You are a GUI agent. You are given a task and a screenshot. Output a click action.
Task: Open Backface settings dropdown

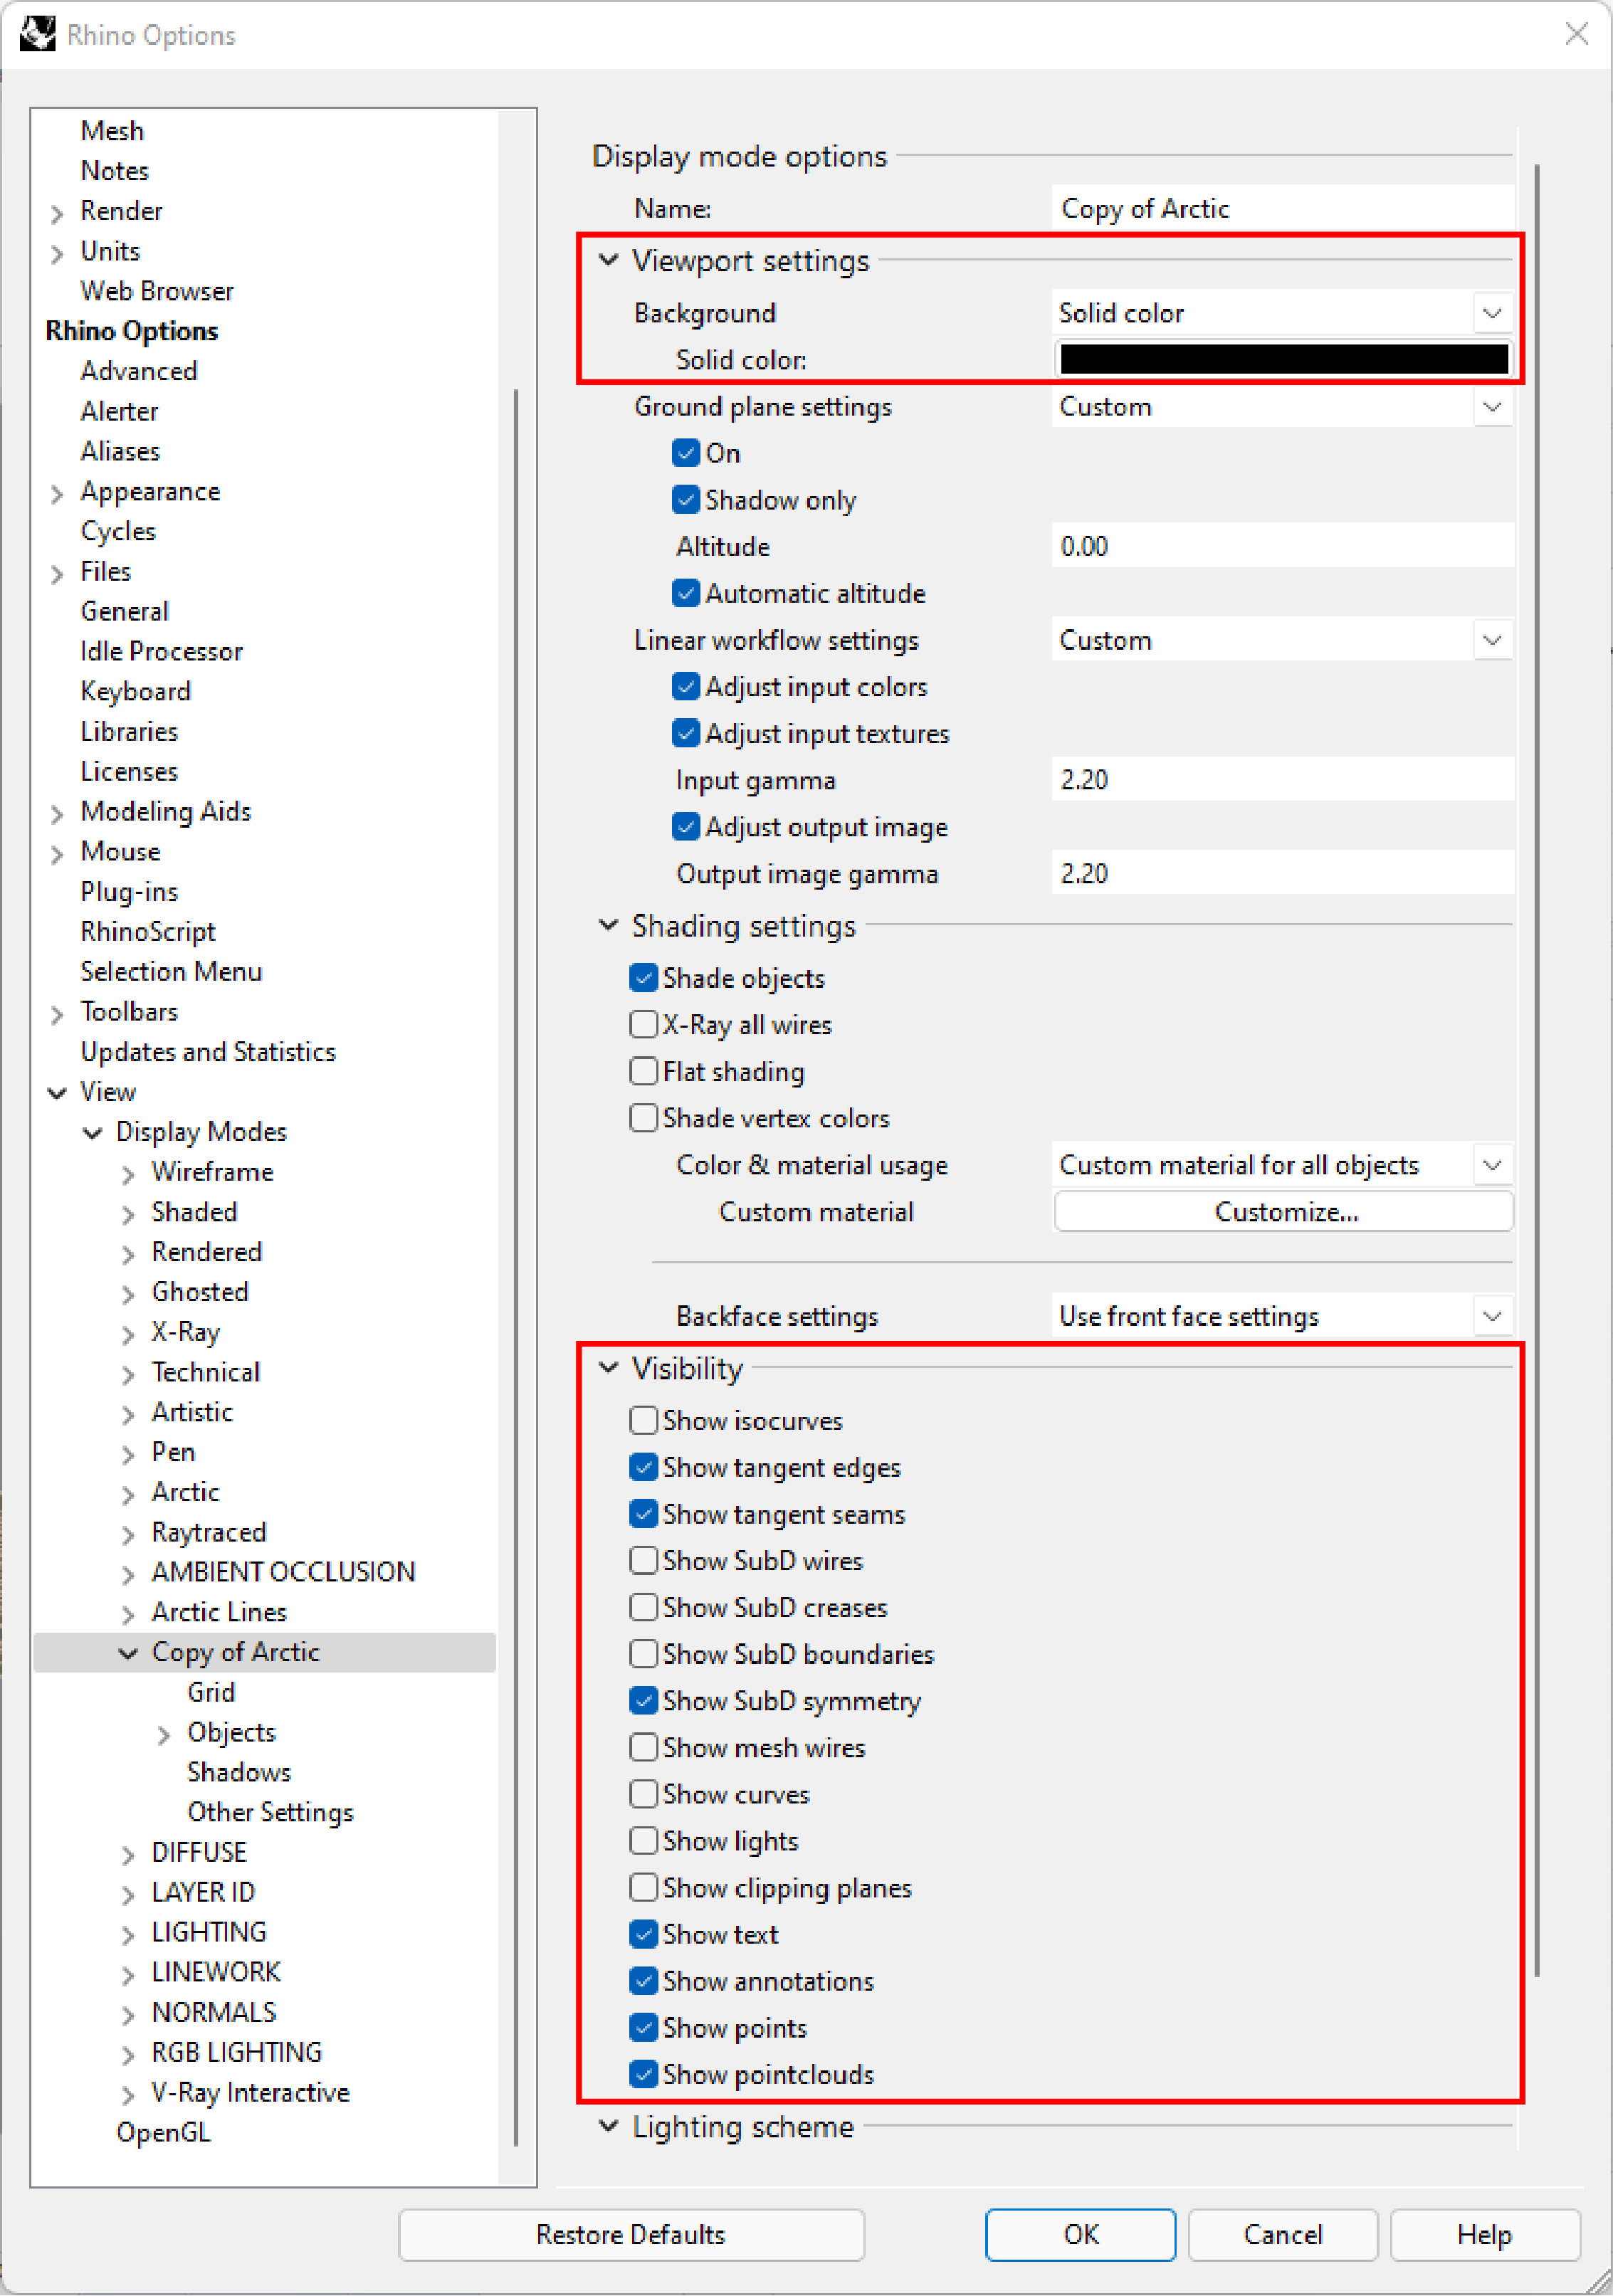1491,1316
